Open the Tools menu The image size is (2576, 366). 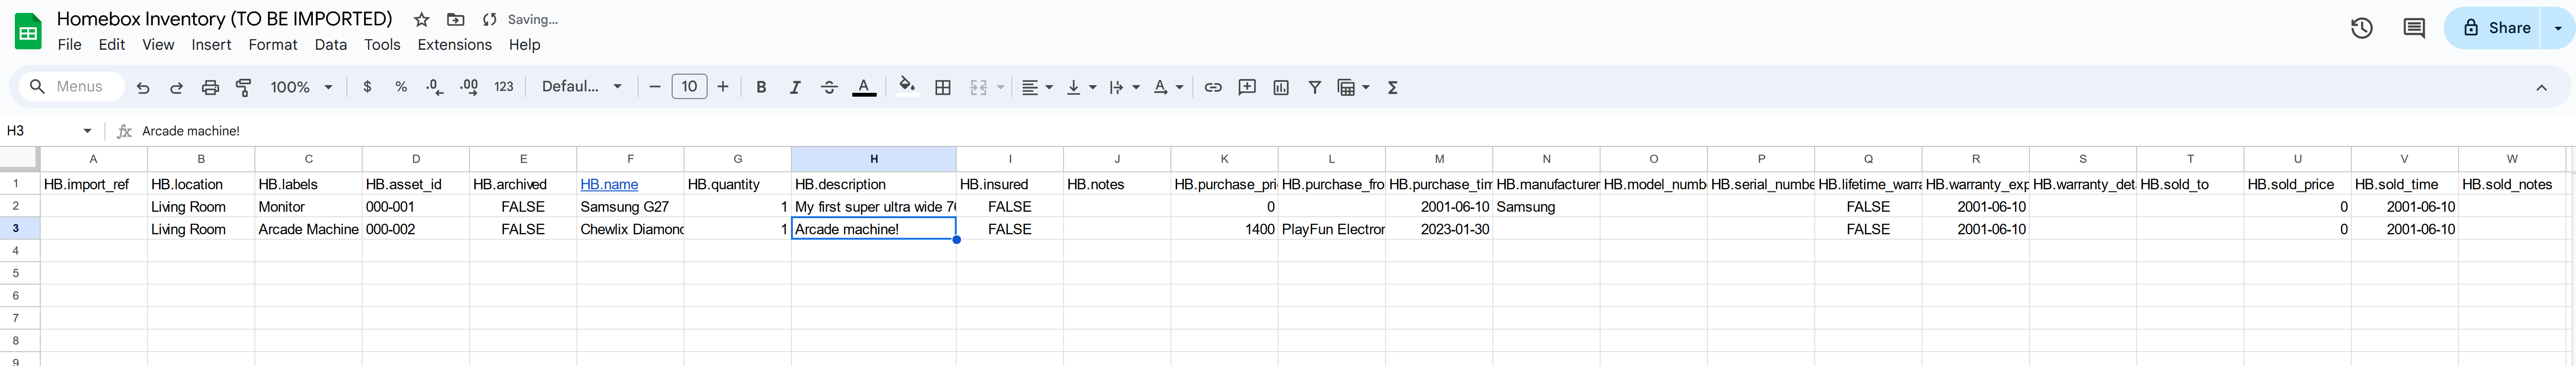382,45
